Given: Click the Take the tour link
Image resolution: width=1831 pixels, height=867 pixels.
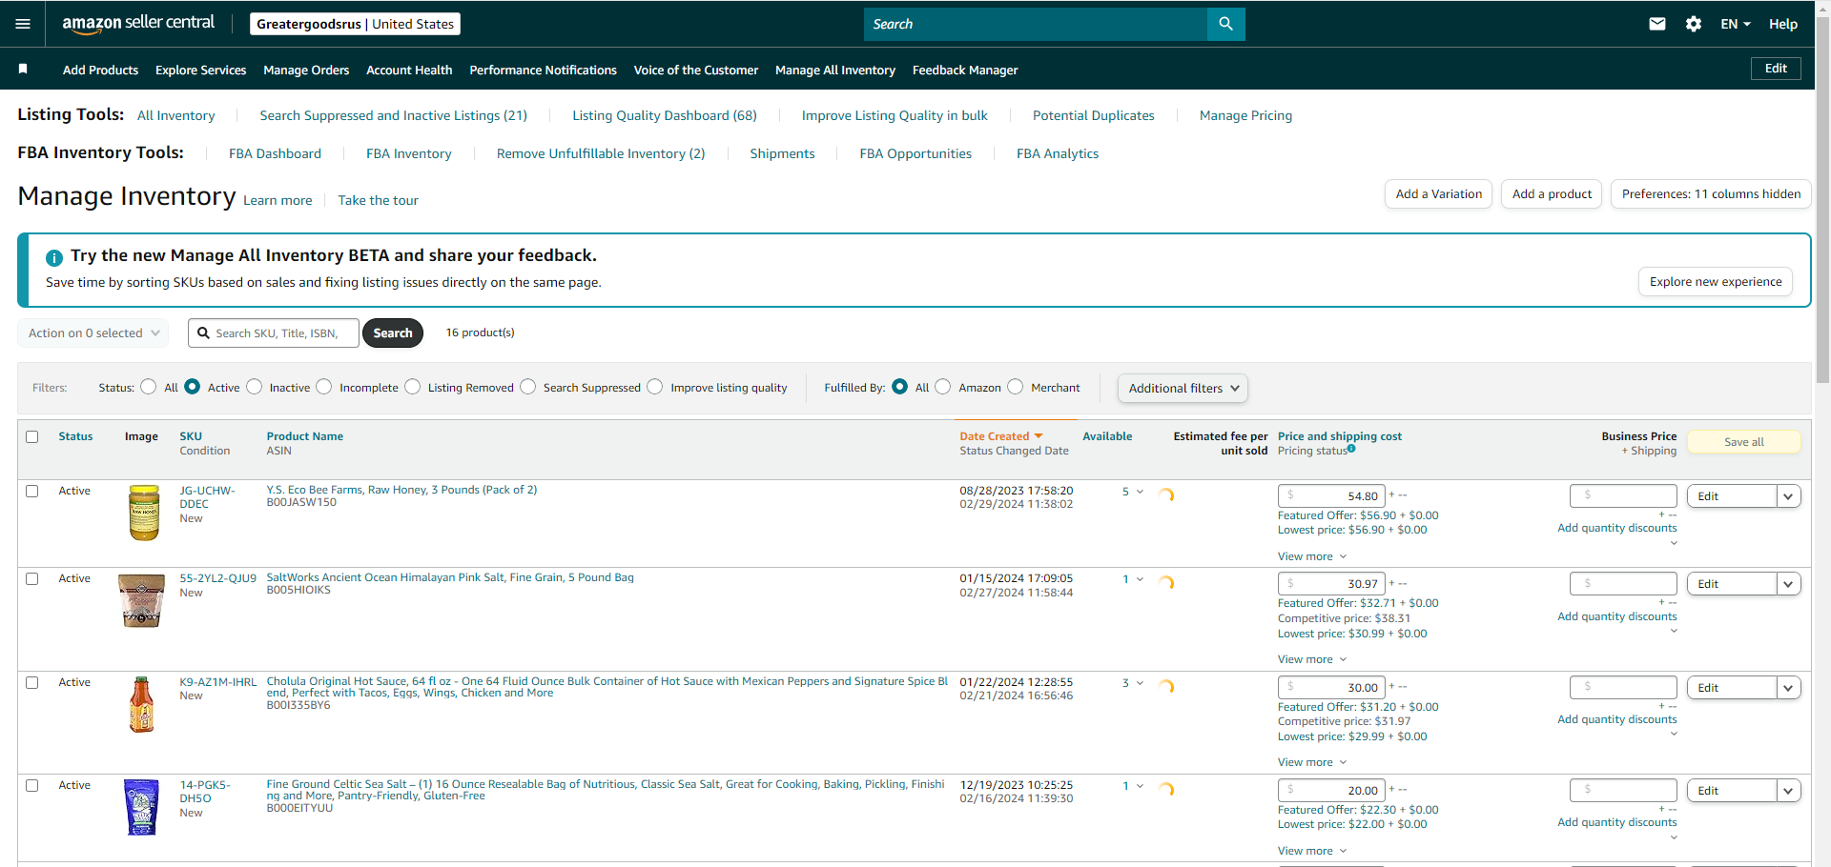Looking at the screenshot, I should [379, 200].
